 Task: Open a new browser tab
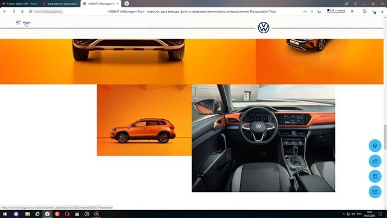pyautogui.click(x=126, y=4)
